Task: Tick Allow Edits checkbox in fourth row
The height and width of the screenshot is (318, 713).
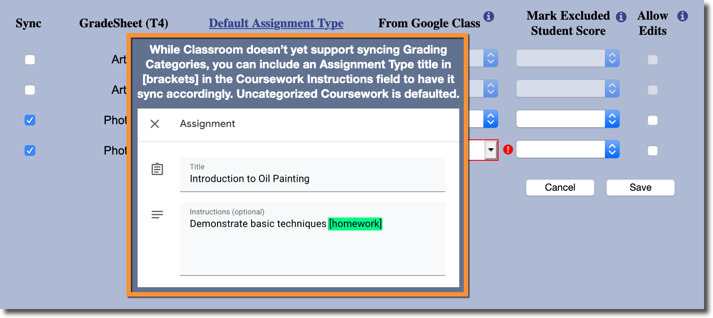Action: (x=652, y=151)
